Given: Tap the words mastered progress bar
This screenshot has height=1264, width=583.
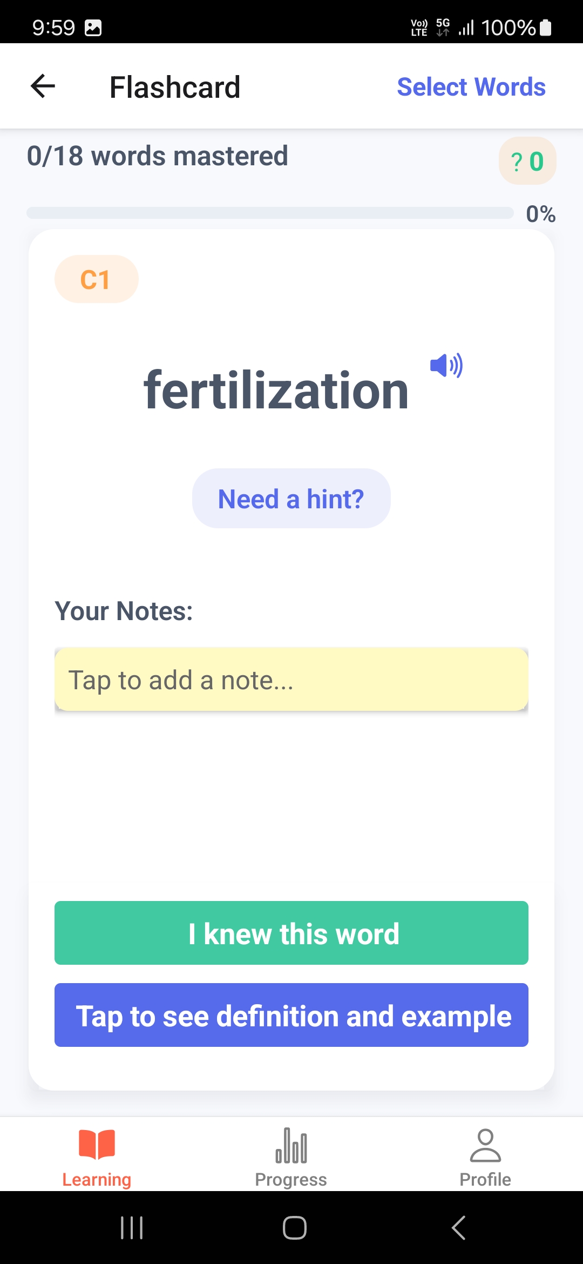Looking at the screenshot, I should click(270, 213).
